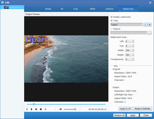The width and height of the screenshot is (154, 119).
Task: Switch to the Rotate tab
Action: [48, 9]
